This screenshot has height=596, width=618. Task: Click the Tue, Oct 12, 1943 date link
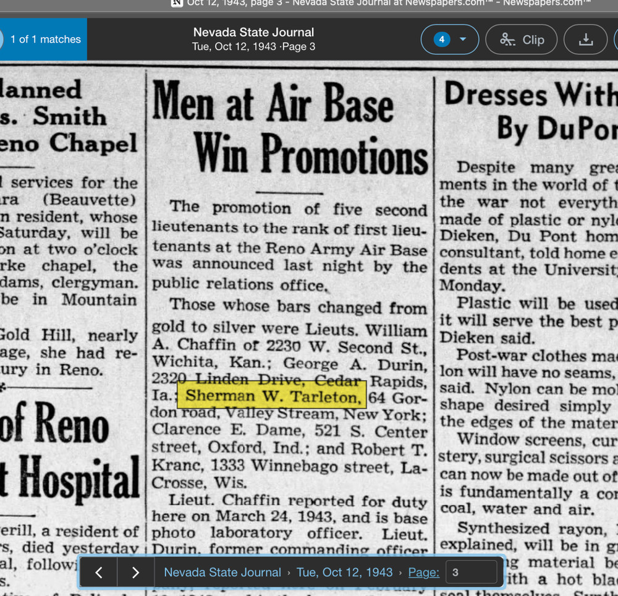point(344,572)
